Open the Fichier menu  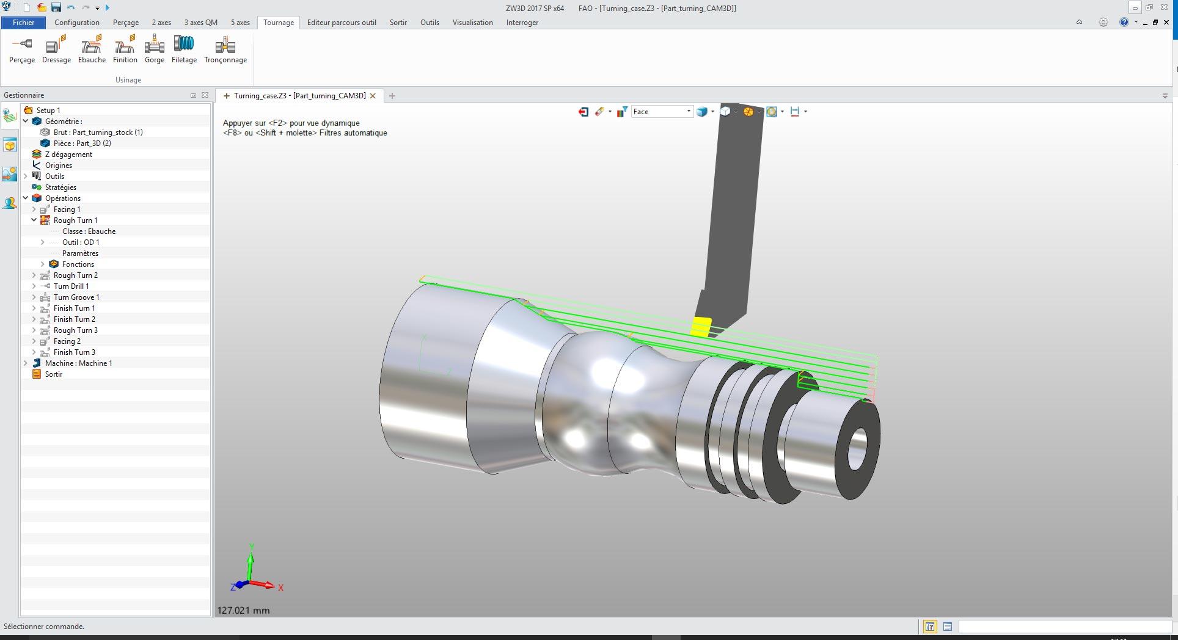coord(23,23)
